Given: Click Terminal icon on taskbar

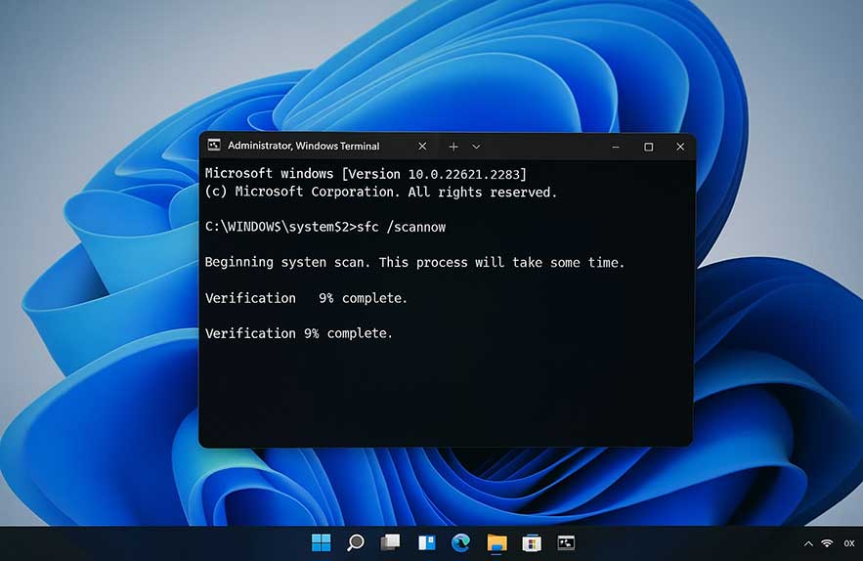Looking at the screenshot, I should pos(566,542).
